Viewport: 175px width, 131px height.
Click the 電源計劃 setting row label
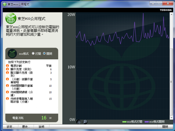coord(16,66)
